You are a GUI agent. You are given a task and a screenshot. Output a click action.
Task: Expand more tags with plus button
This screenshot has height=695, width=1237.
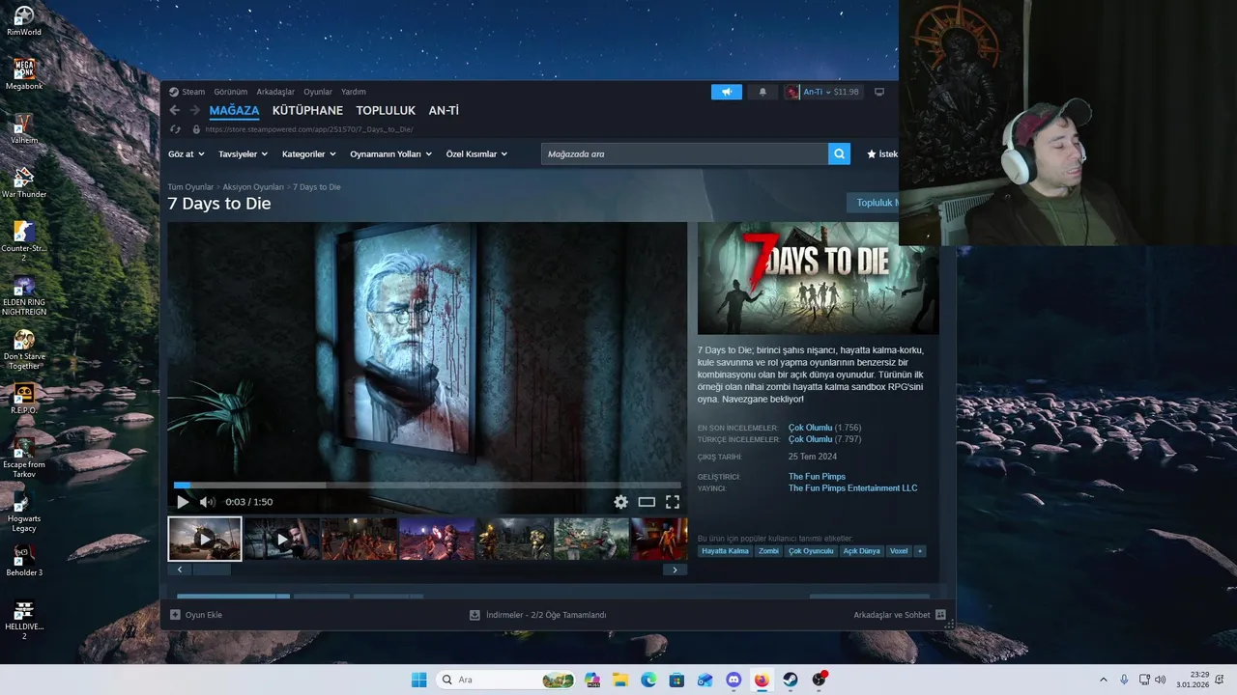[920, 551]
